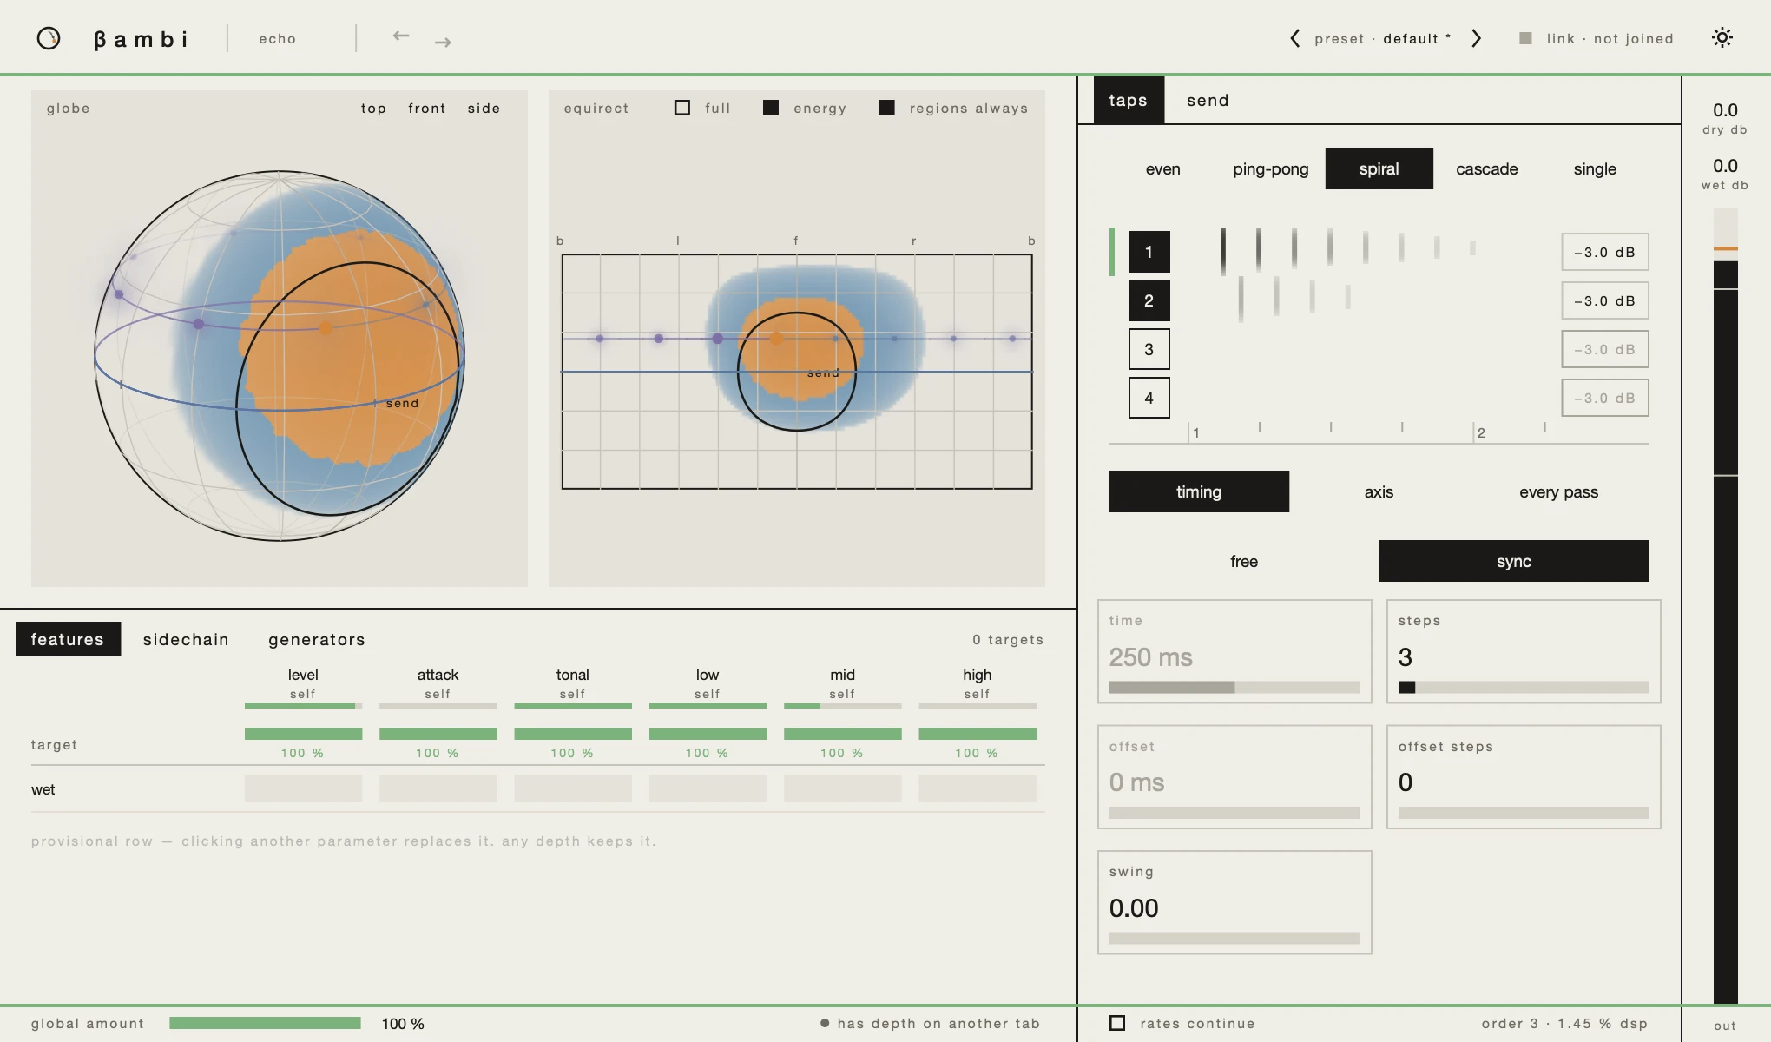Viewport: 1771px width, 1042px height.
Task: Select the every pass tab
Action: [1558, 491]
